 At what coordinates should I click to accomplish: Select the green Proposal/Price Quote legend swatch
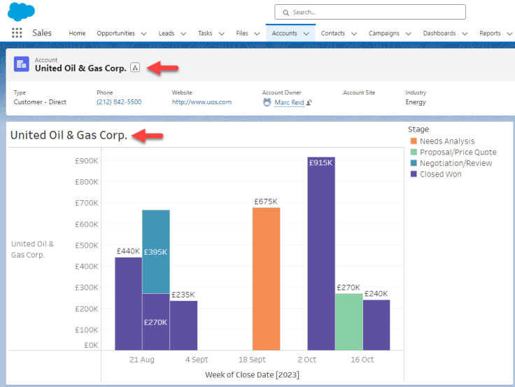click(413, 152)
